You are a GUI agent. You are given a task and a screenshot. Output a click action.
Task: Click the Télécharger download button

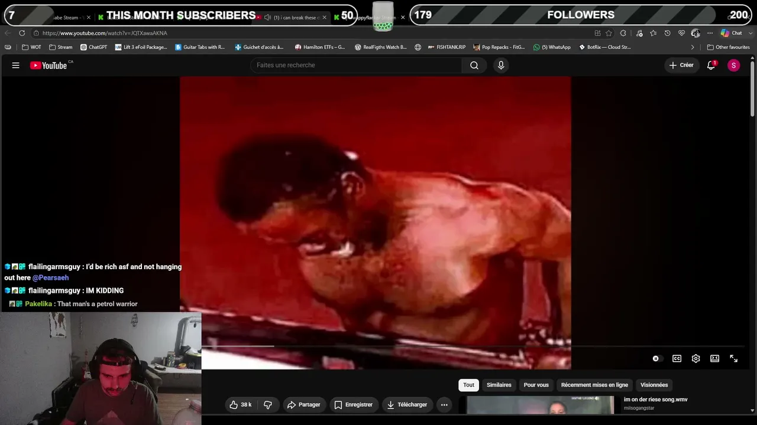(407, 404)
